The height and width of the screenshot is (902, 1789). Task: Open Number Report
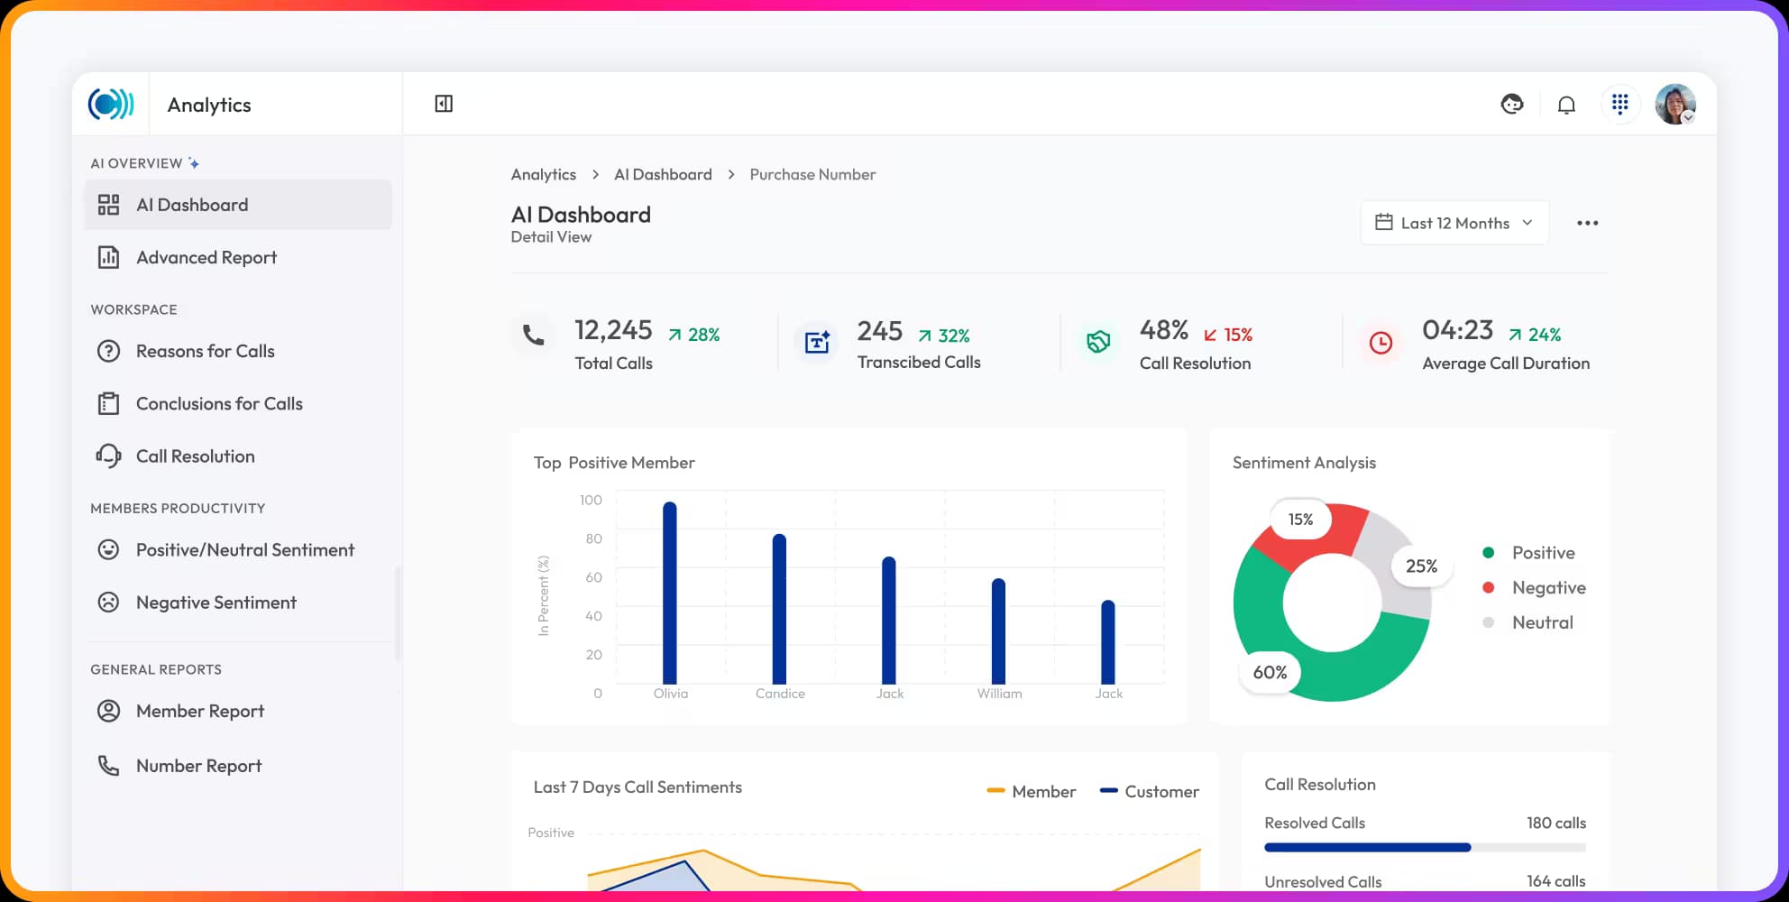(x=238, y=766)
